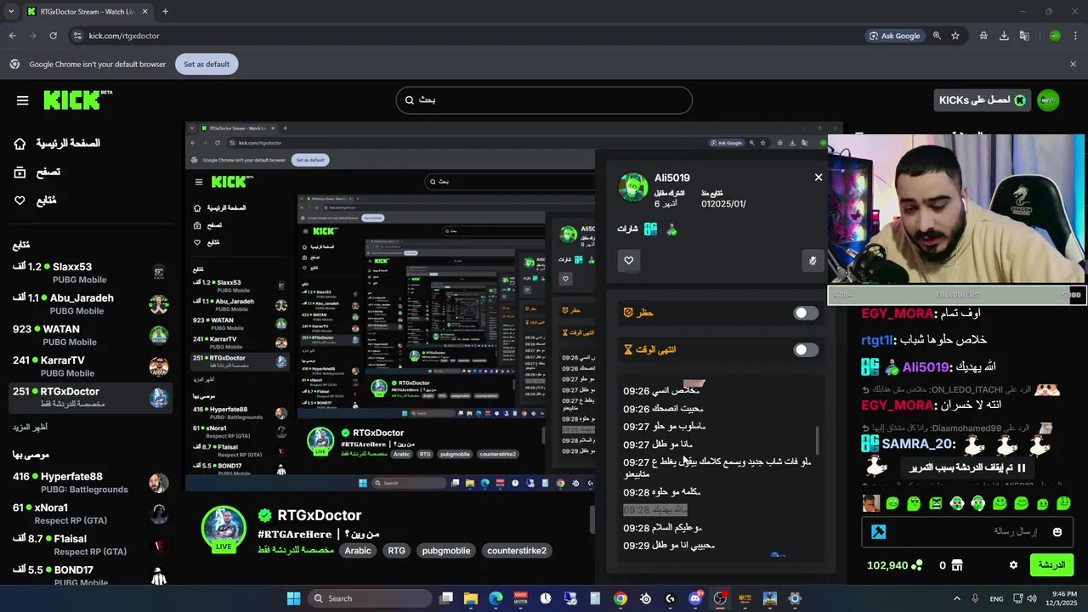Open the Chrome tab search dropdown
Image resolution: width=1088 pixels, height=612 pixels.
click(11, 11)
